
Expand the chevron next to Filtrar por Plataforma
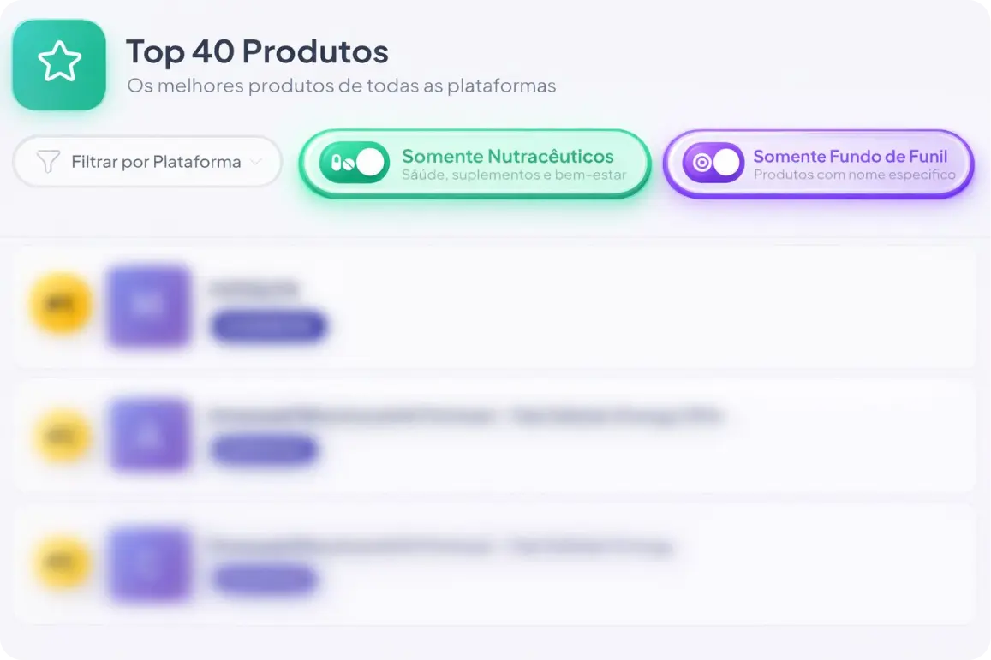click(255, 162)
